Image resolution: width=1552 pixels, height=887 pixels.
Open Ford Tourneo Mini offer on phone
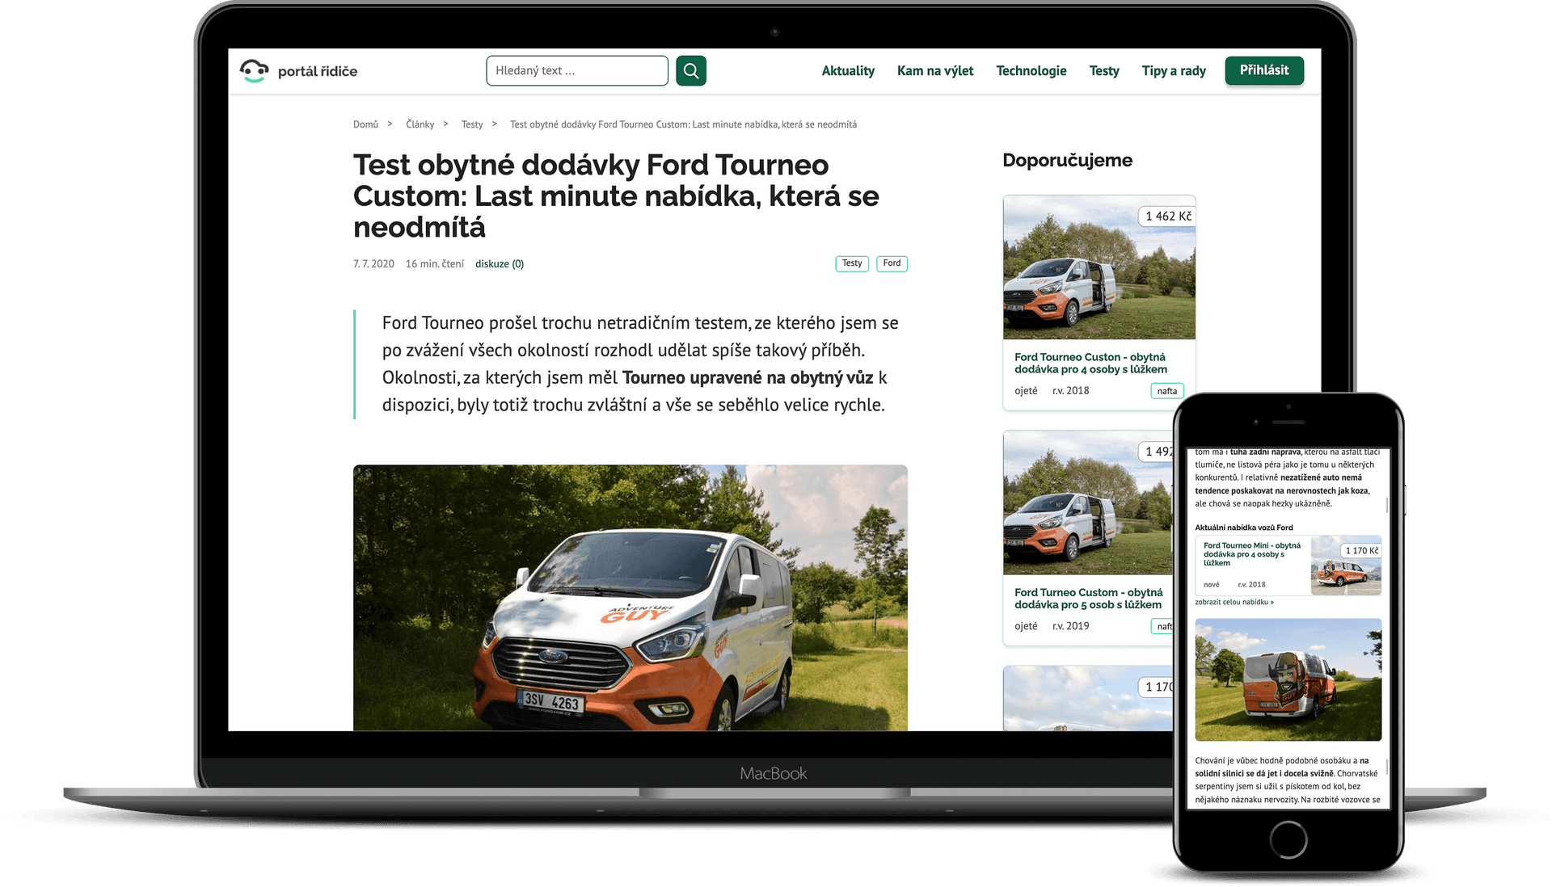(1252, 554)
